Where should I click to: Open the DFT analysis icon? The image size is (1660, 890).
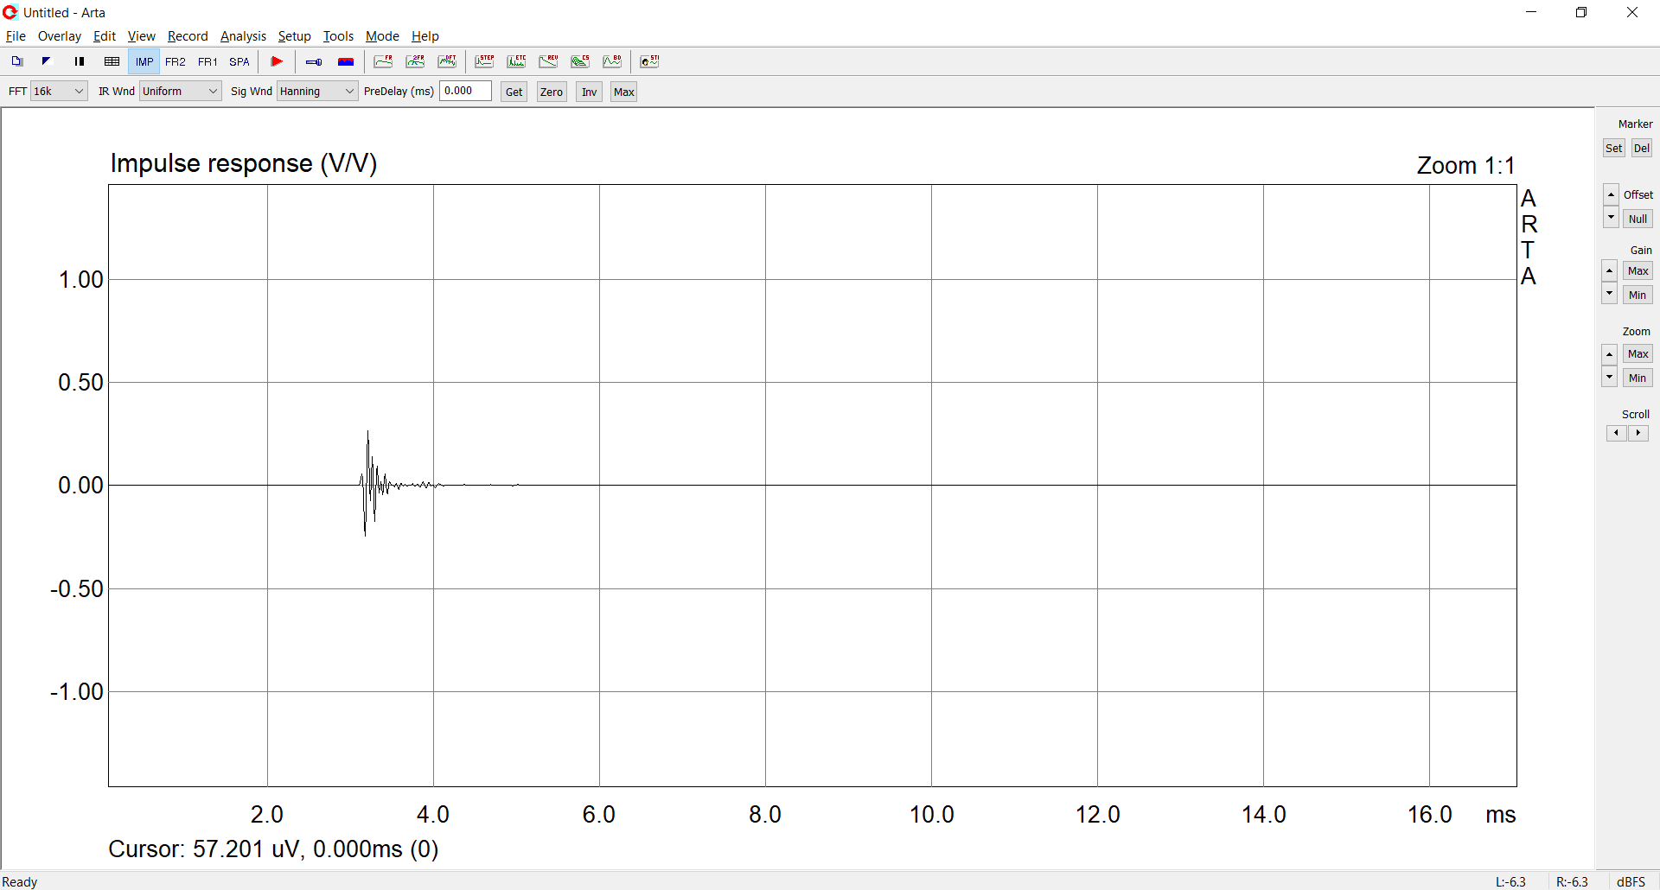point(447,61)
